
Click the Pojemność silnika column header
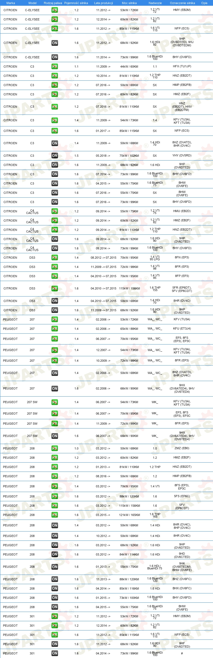click(x=76, y=3)
